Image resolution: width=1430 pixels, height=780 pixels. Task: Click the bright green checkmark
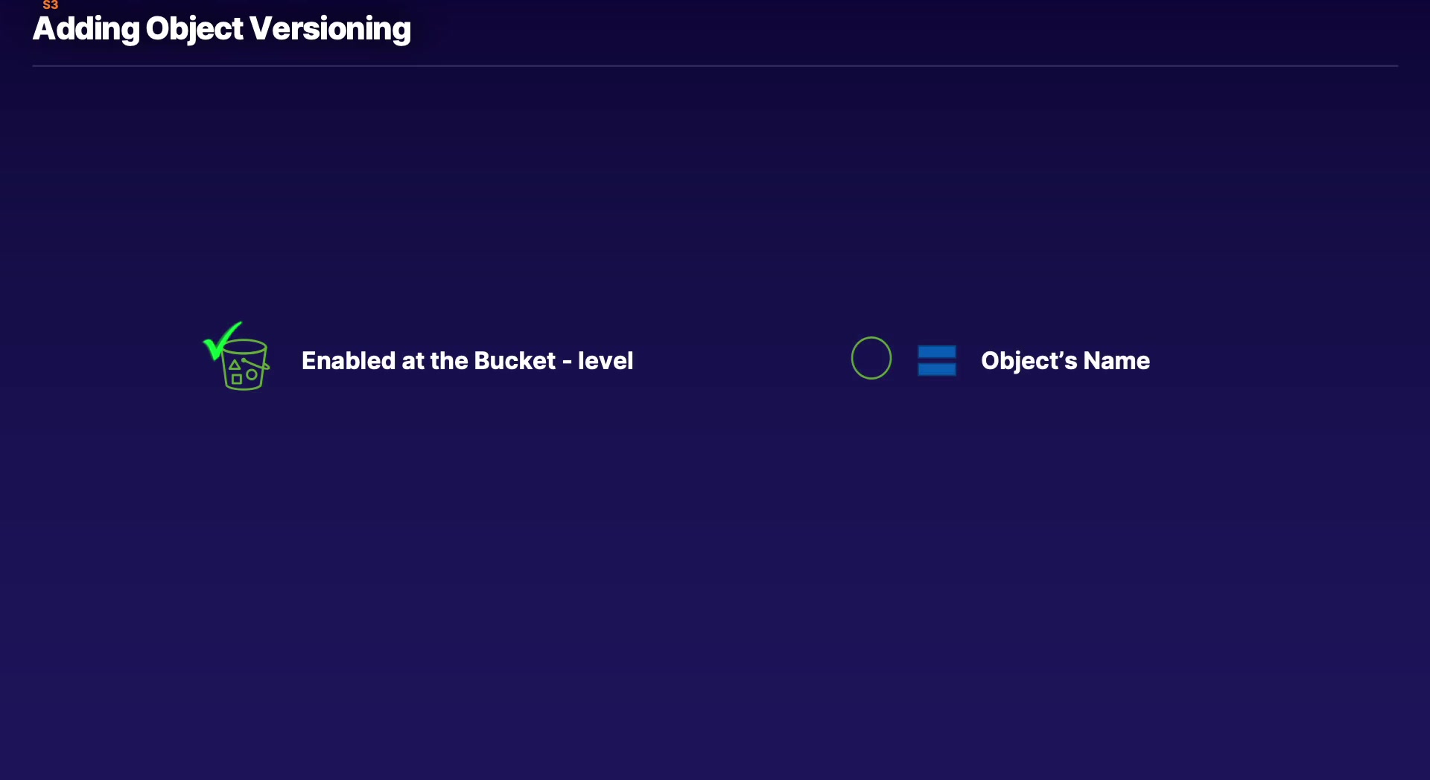coord(220,341)
